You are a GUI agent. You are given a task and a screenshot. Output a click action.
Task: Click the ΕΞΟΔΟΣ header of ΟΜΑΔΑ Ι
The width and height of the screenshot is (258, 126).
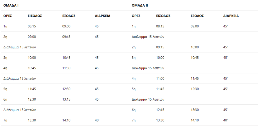coord(69,16)
